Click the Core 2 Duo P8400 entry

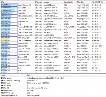pyautogui.click(x=24, y=49)
